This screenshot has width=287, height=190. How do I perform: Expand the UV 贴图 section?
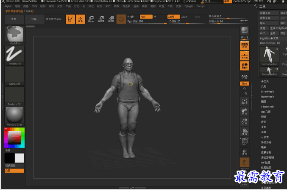point(265,162)
